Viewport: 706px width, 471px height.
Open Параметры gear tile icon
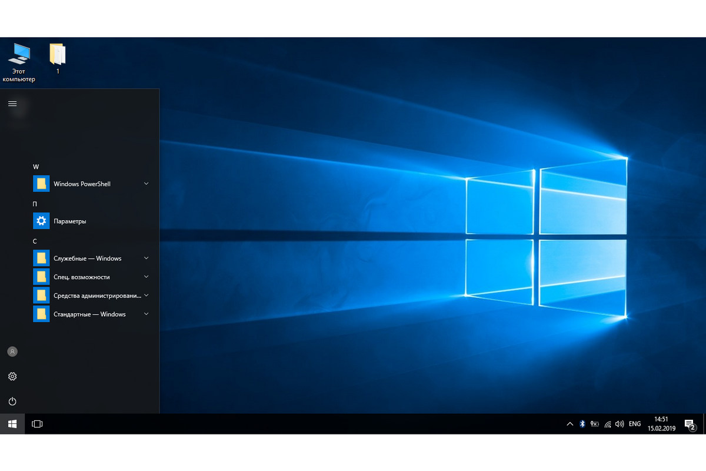click(41, 221)
